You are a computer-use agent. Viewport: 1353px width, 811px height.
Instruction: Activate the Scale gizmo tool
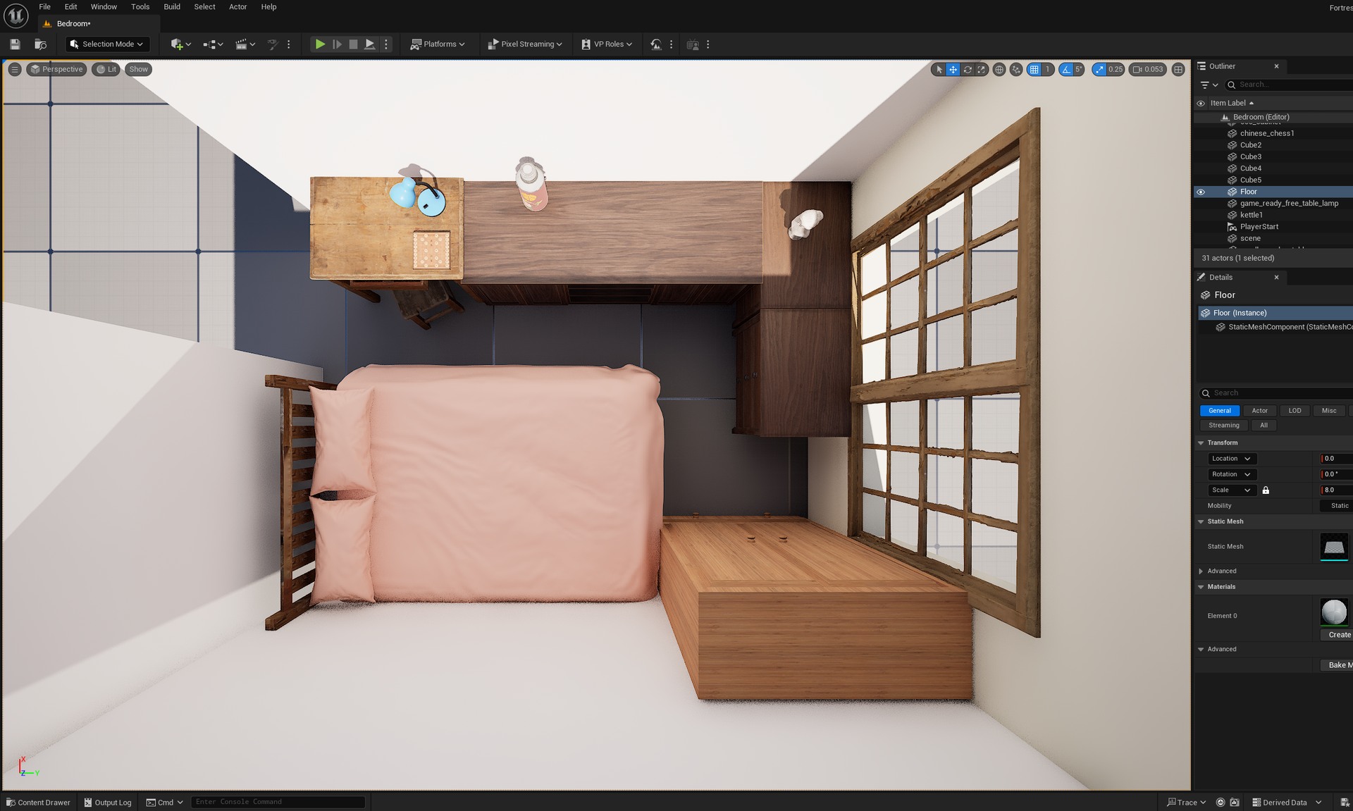pos(981,69)
